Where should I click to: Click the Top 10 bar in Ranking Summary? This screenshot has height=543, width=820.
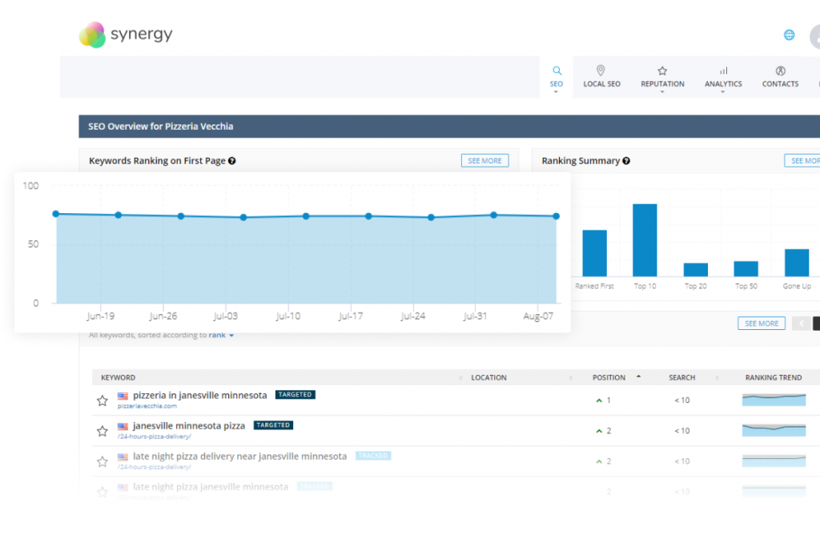click(x=645, y=240)
